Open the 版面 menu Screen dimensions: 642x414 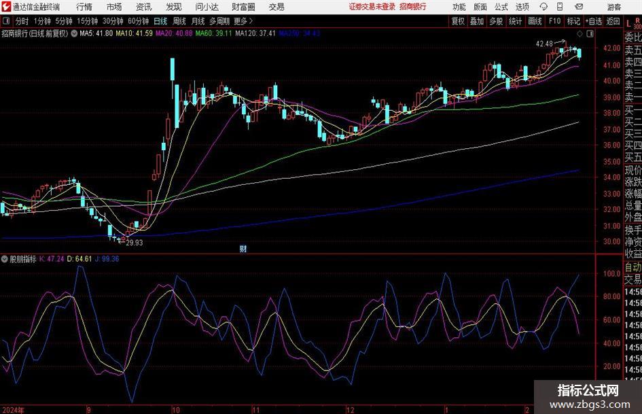click(480, 7)
